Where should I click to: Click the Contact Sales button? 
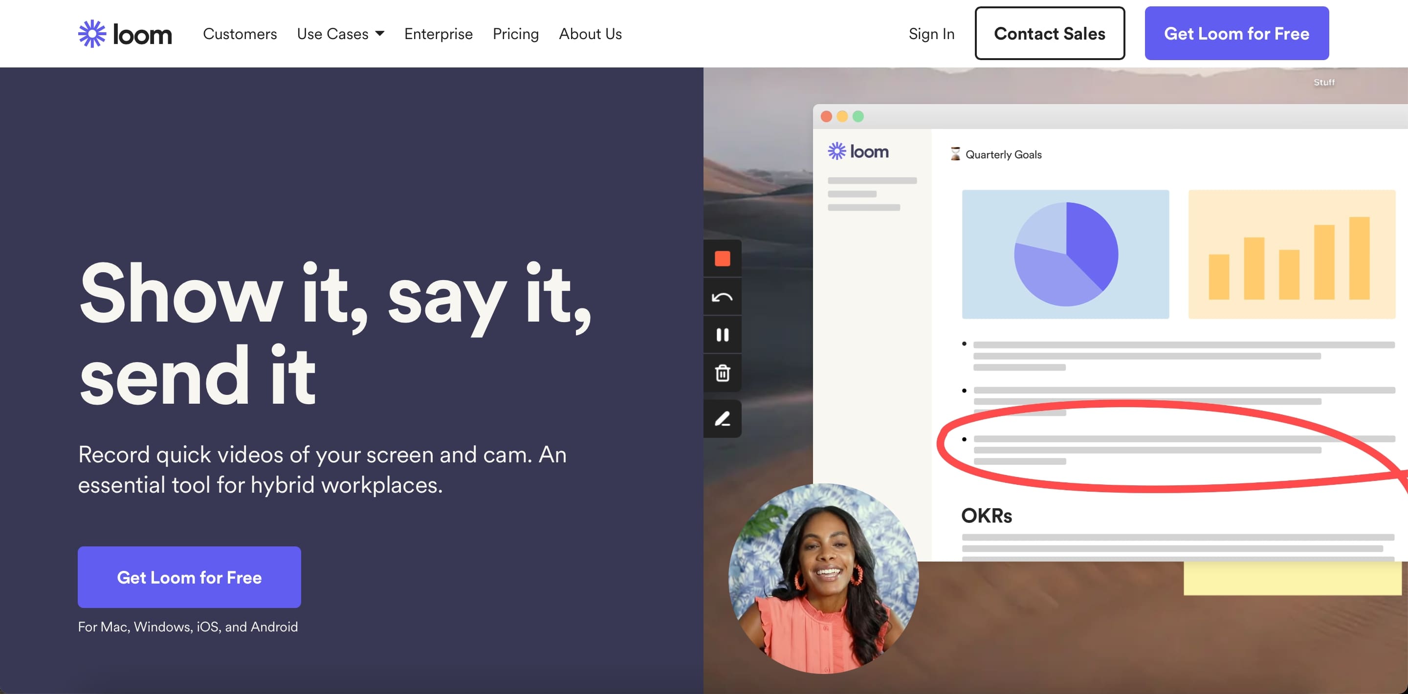click(x=1050, y=33)
